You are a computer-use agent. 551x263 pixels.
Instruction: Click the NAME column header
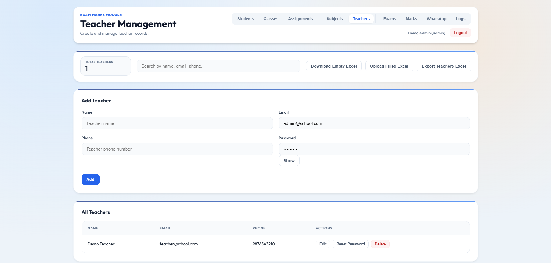[x=93, y=228]
